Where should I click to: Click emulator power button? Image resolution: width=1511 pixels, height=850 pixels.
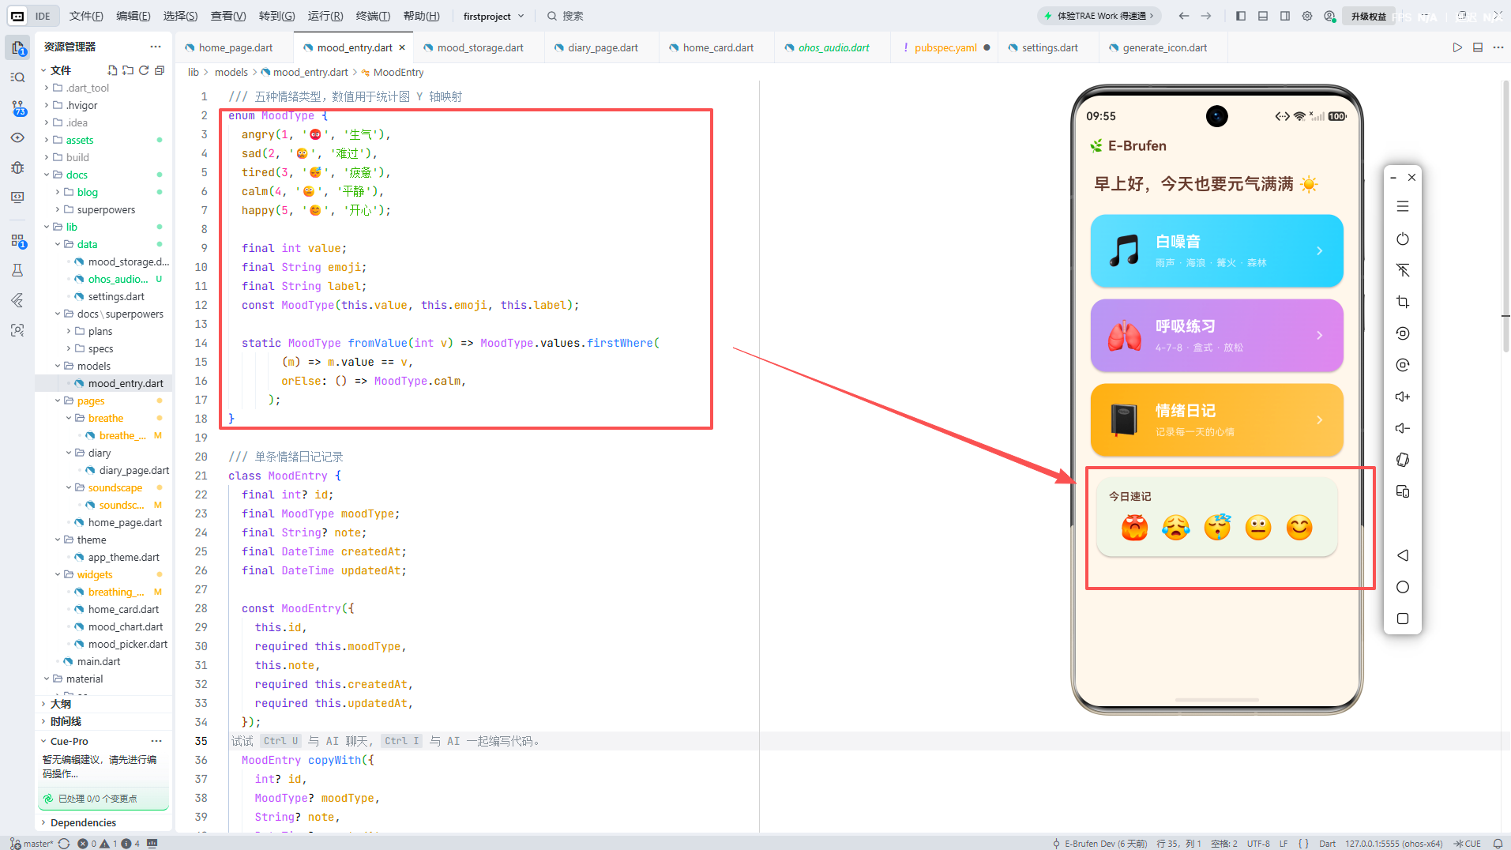[x=1403, y=239]
